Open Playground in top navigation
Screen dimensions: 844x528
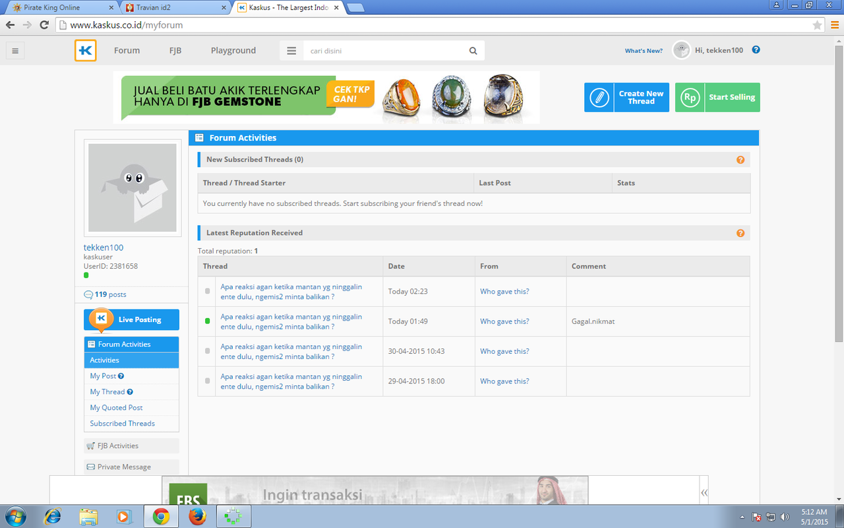coord(233,51)
